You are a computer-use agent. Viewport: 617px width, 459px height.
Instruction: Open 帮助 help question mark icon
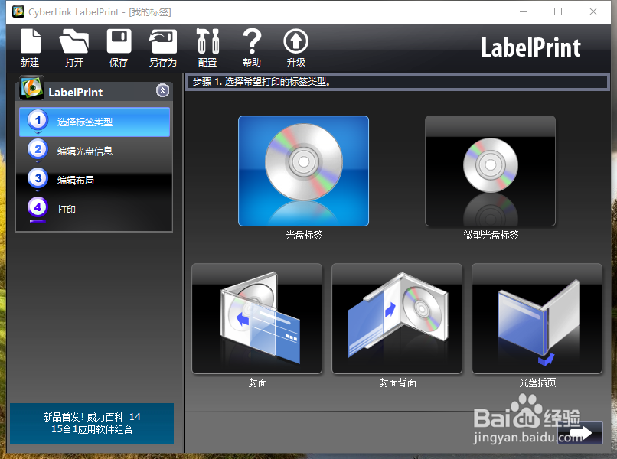coord(252,47)
